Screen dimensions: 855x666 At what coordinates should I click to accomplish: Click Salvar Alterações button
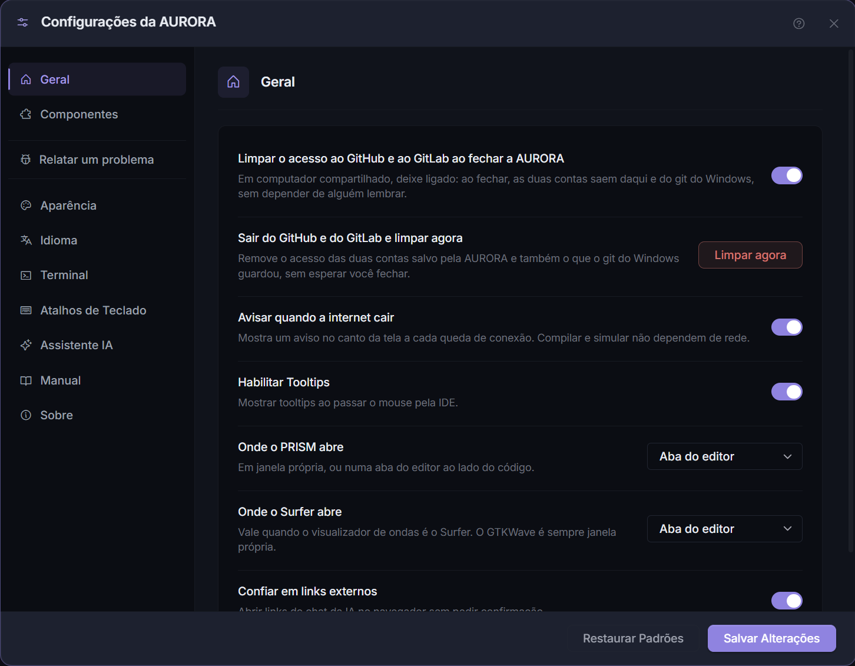pyautogui.click(x=771, y=638)
